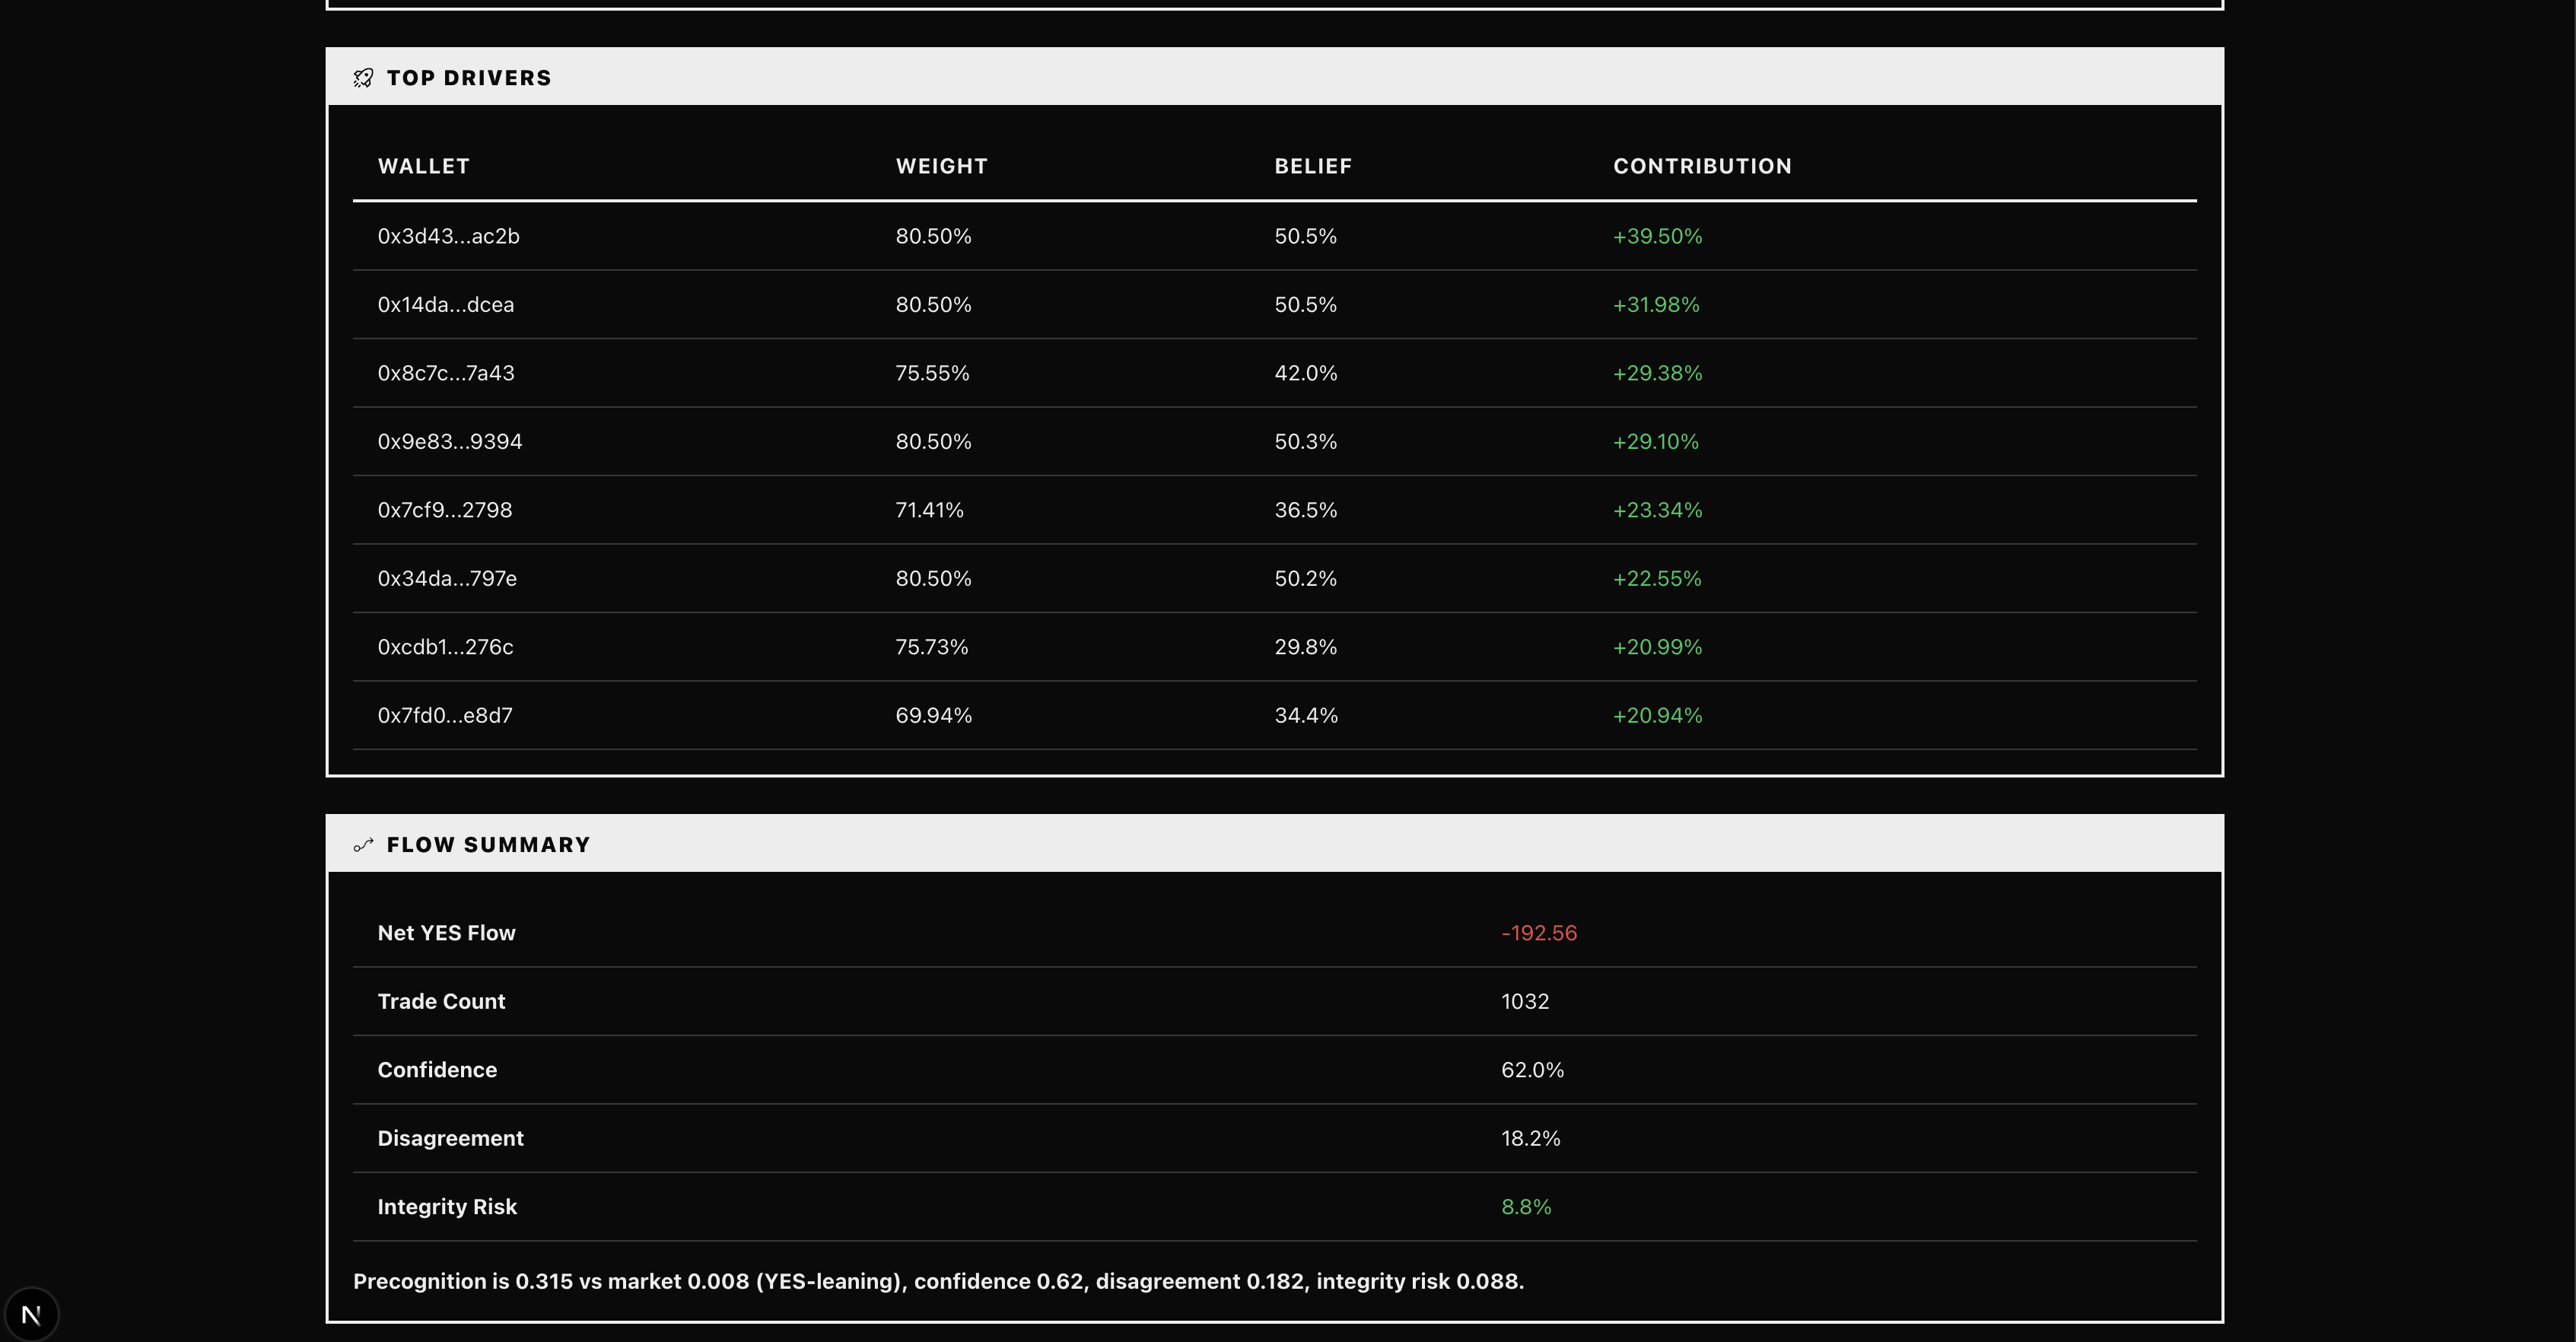The height and width of the screenshot is (1342, 2576).
Task: Click the flow icon beside Flow Summary
Action: click(x=363, y=845)
